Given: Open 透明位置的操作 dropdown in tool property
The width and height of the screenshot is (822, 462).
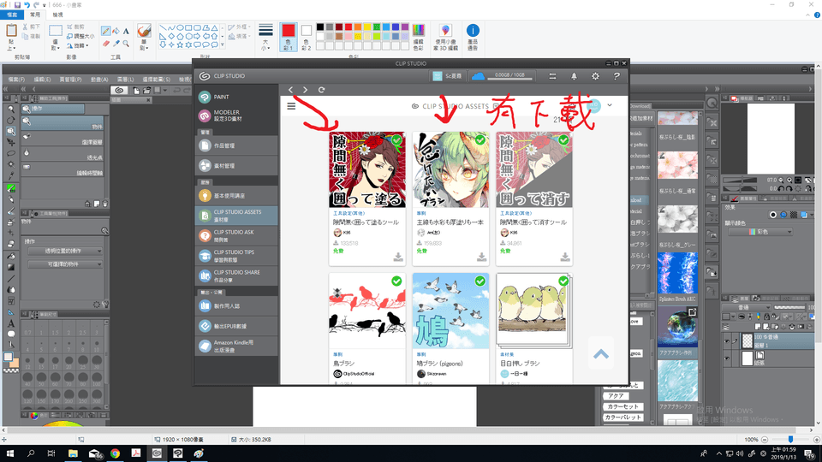Looking at the screenshot, I should [x=66, y=251].
